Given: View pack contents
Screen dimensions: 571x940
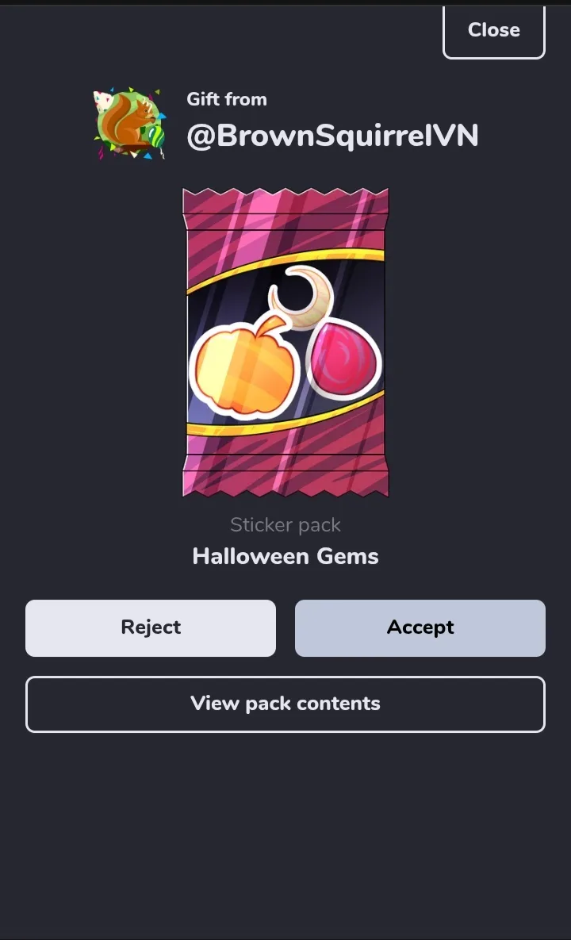Looking at the screenshot, I should [285, 704].
